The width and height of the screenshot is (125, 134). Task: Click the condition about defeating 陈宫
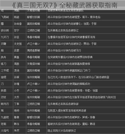tap(67, 111)
